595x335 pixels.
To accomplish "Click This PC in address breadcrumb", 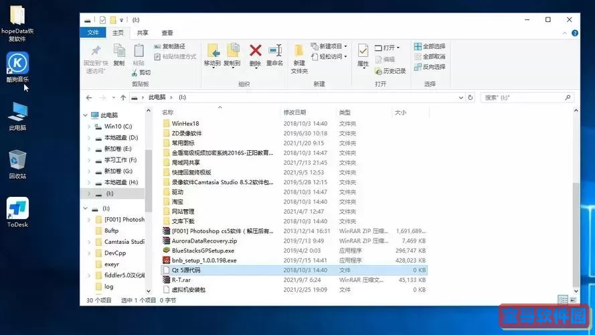I will (157, 97).
